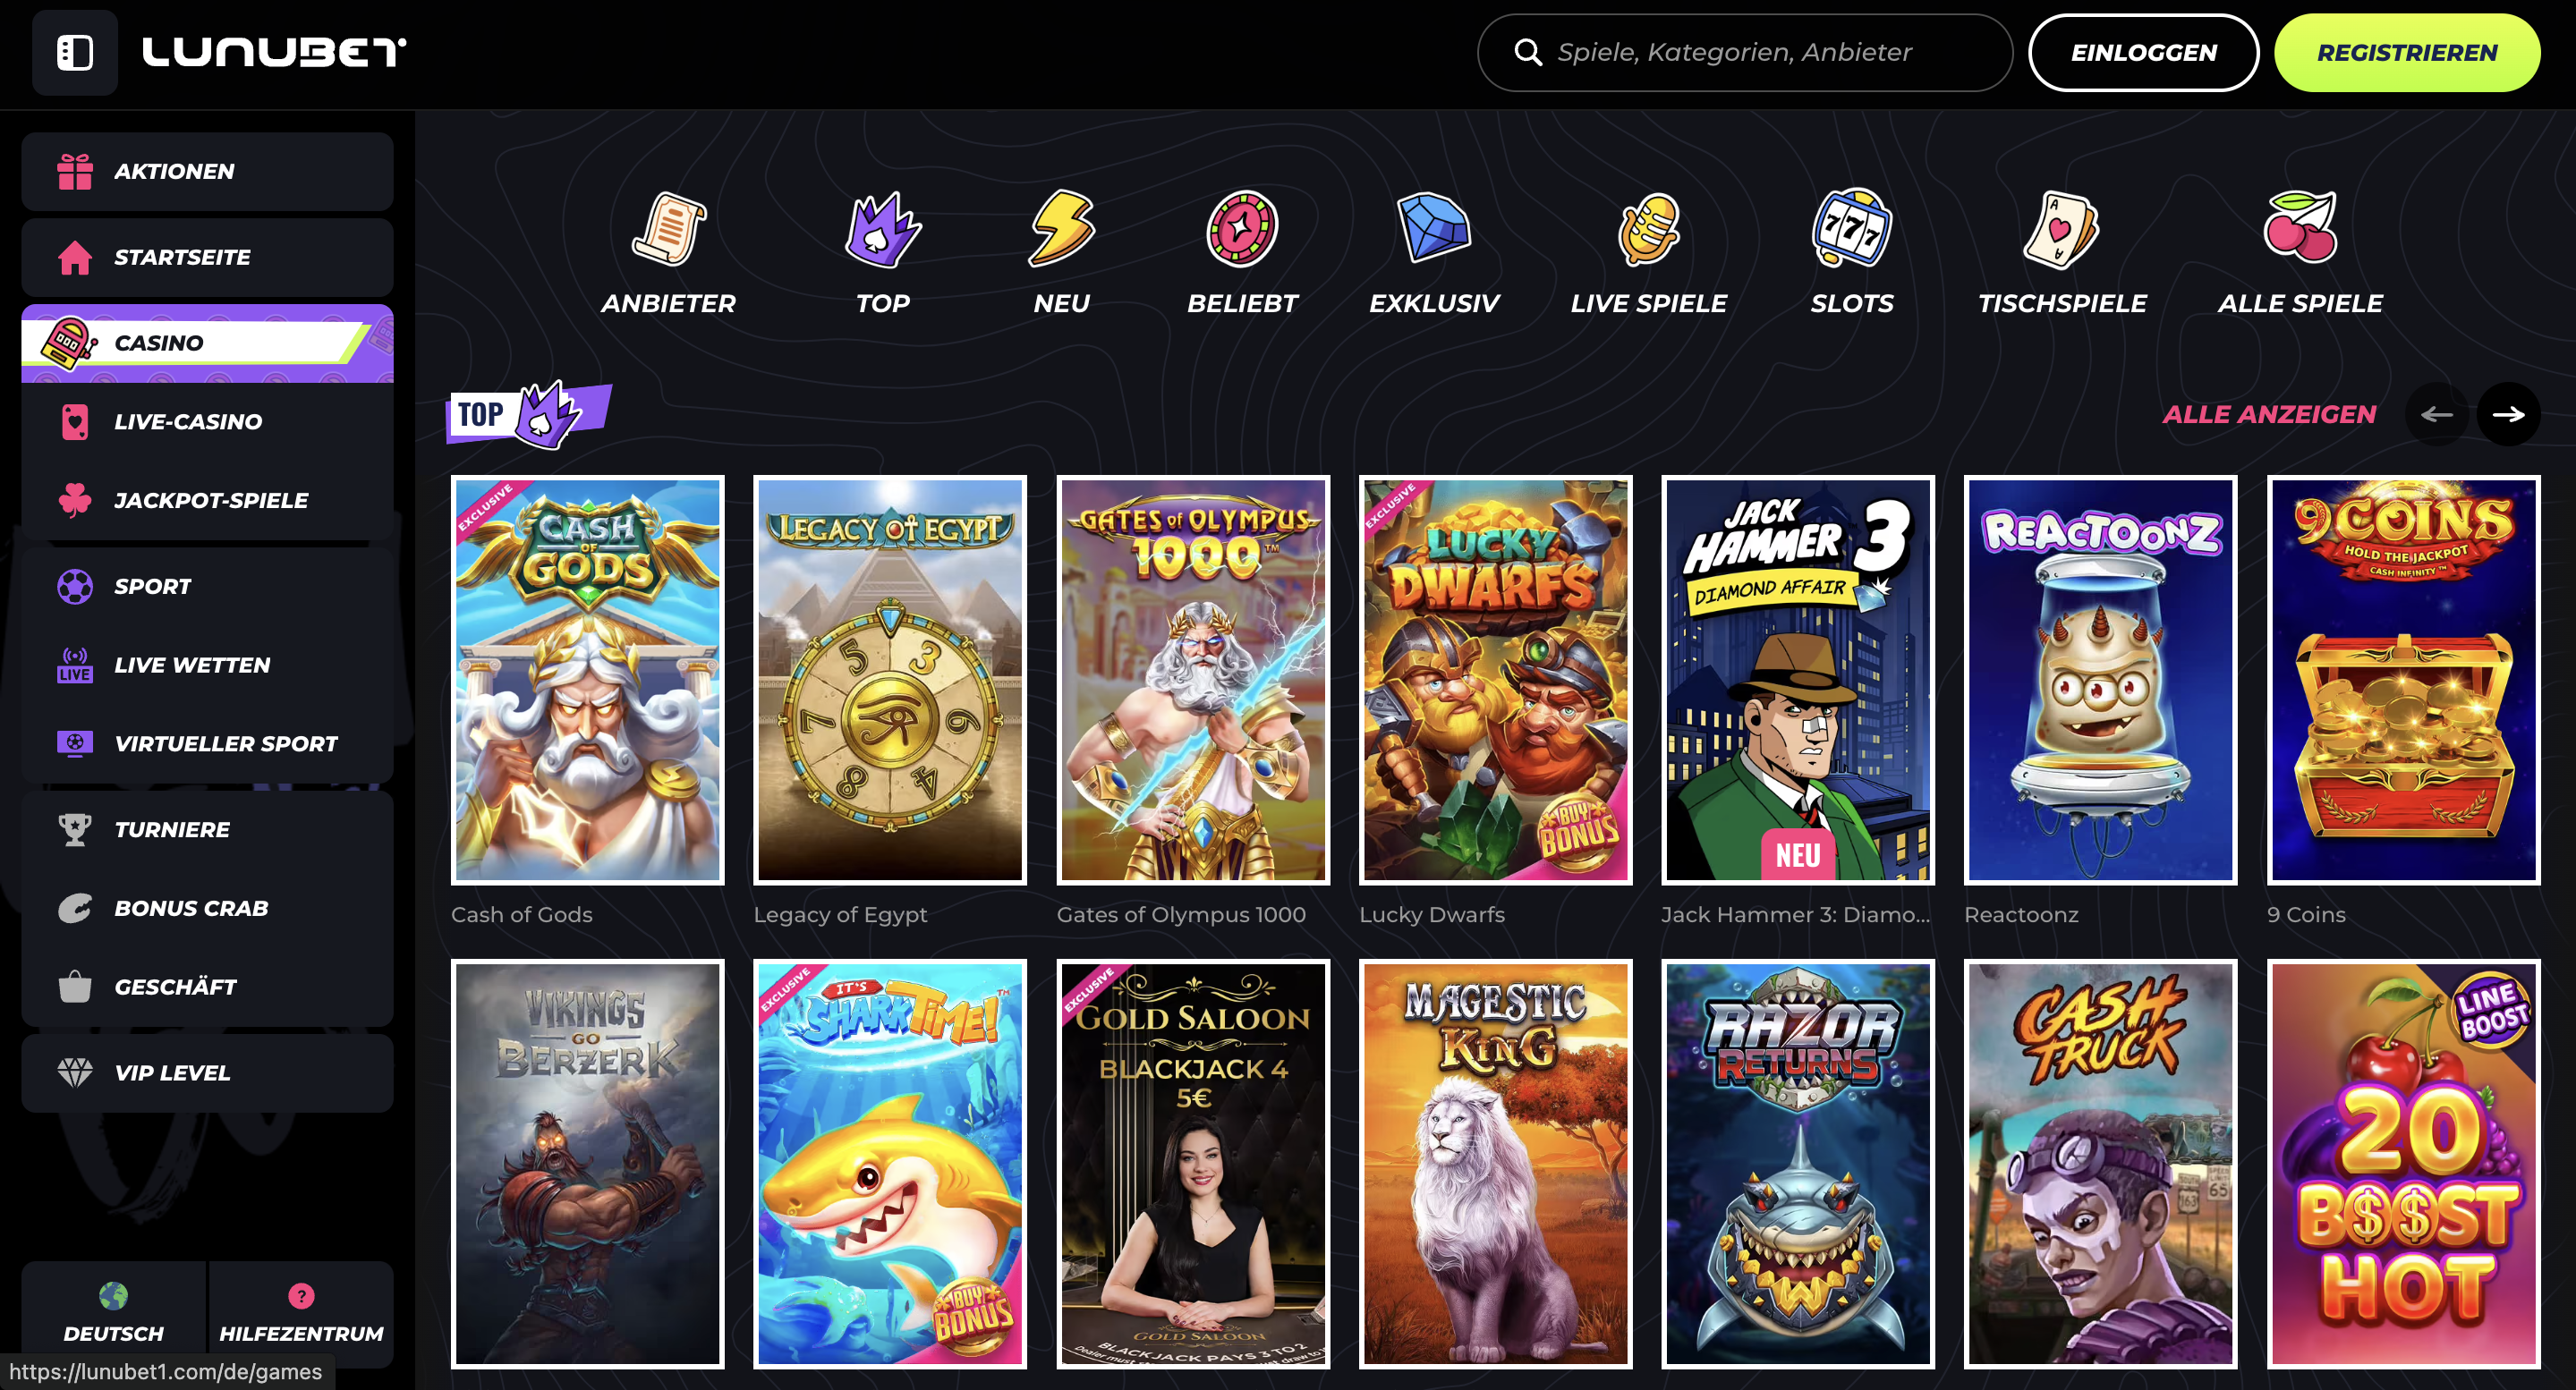Choose the Beliebt casino chip icon
Viewport: 2576px width, 1390px height.
coord(1242,229)
